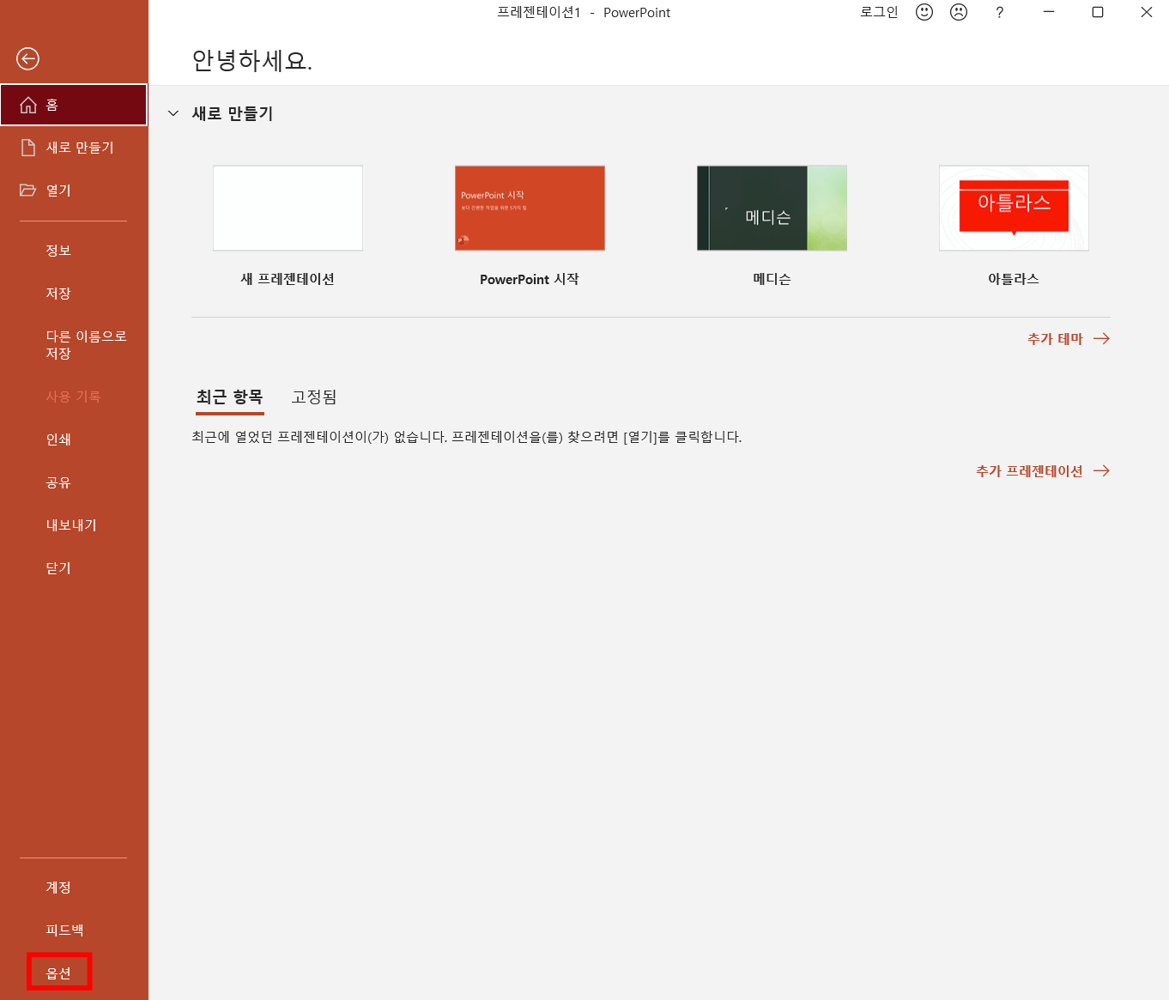Click the back arrow circle icon

[x=28, y=58]
